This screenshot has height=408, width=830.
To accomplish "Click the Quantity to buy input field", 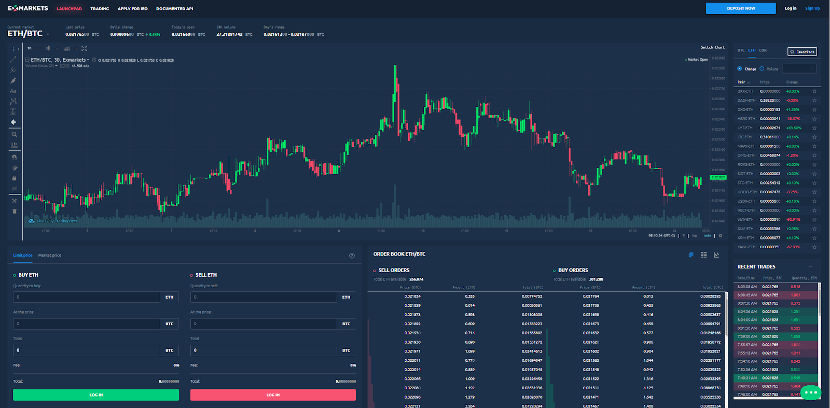I will coord(87,297).
